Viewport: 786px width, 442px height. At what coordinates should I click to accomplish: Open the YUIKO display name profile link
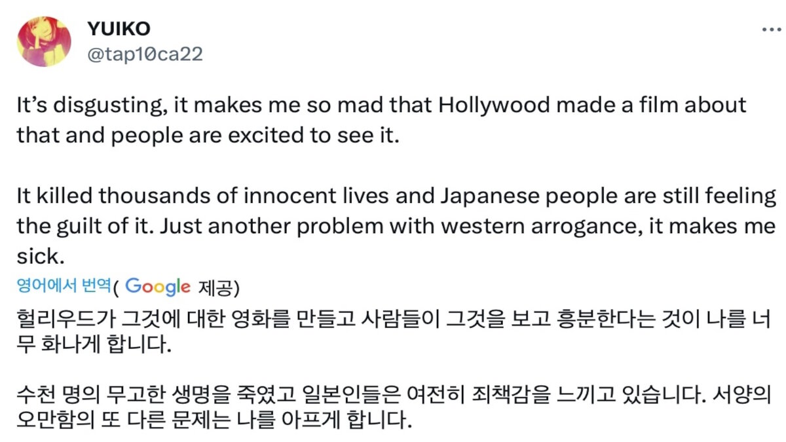point(119,28)
